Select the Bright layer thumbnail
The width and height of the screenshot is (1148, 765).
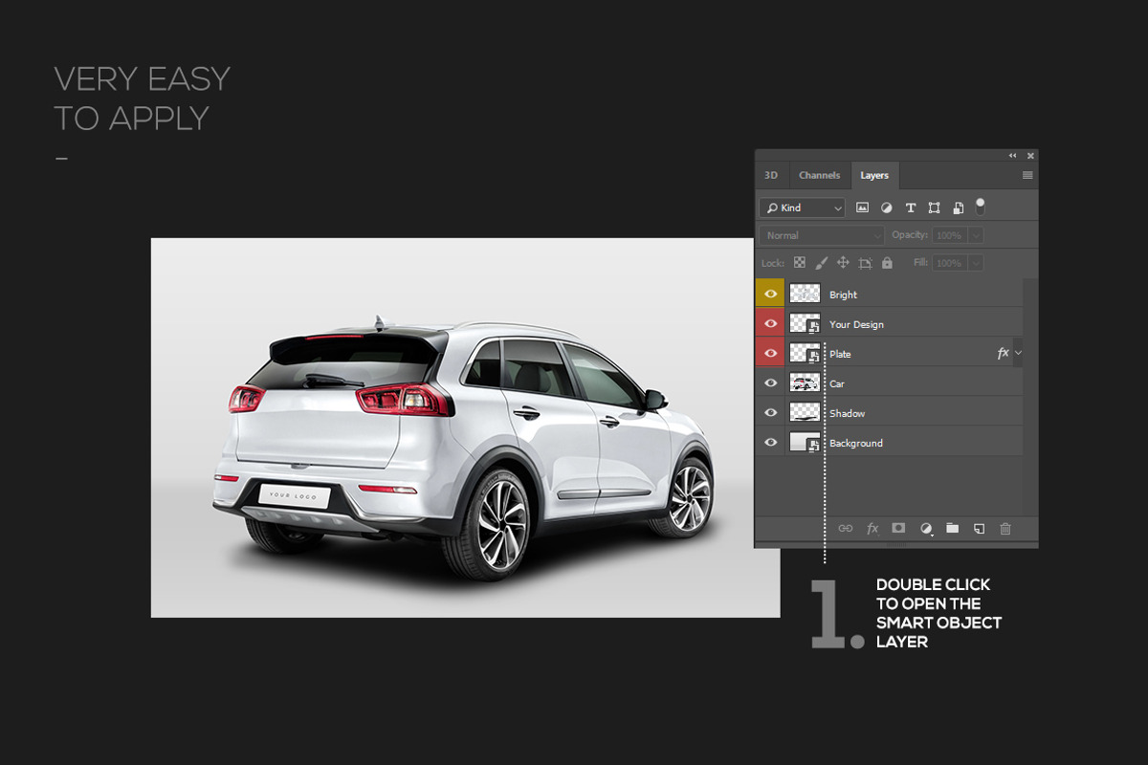(805, 294)
